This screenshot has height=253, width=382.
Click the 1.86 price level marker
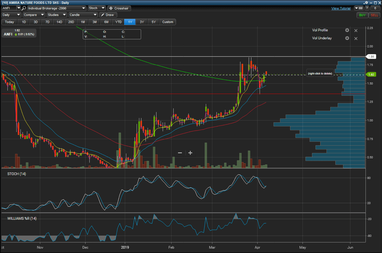pyautogui.click(x=371, y=57)
